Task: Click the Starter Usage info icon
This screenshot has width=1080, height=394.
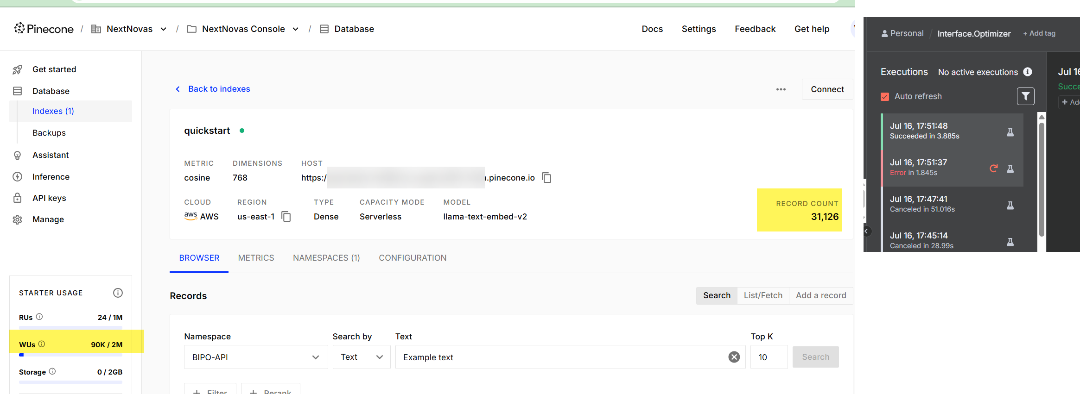Action: (118, 293)
